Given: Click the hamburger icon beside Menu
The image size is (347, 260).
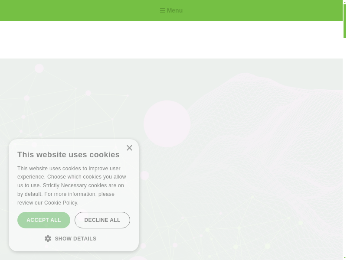Looking at the screenshot, I should pyautogui.click(x=162, y=10).
